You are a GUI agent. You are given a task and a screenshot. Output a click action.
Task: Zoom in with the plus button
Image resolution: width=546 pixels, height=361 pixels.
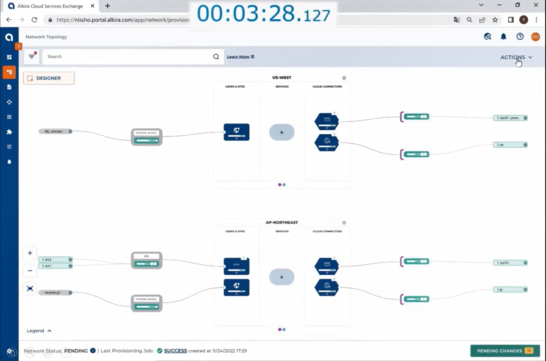30,253
